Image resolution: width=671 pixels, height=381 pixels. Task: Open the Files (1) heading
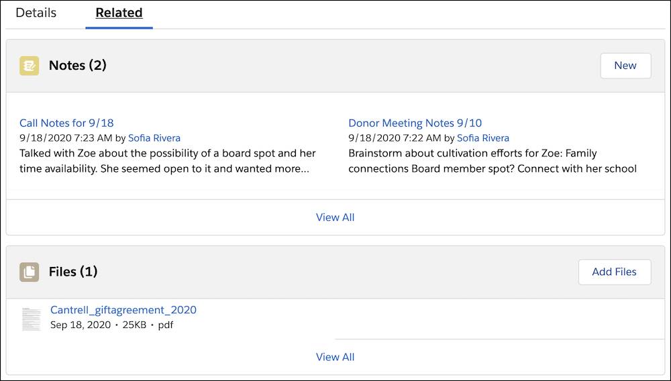tap(73, 272)
